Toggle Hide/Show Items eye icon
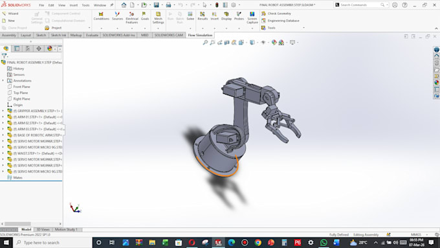 point(263,42)
